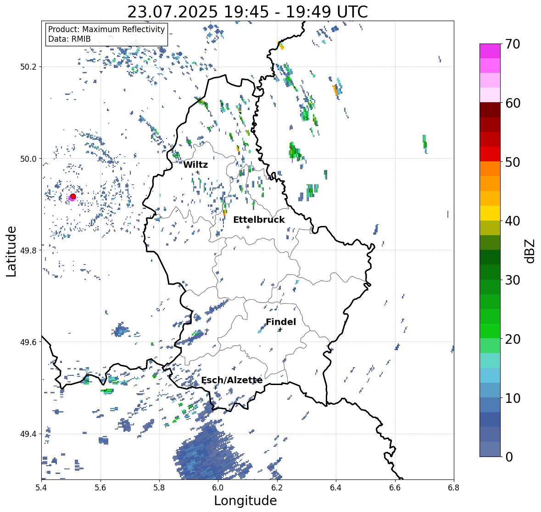The height and width of the screenshot is (512, 541).
Task: Click the 60 dBZ colorbar label
Action: pyautogui.click(x=513, y=103)
